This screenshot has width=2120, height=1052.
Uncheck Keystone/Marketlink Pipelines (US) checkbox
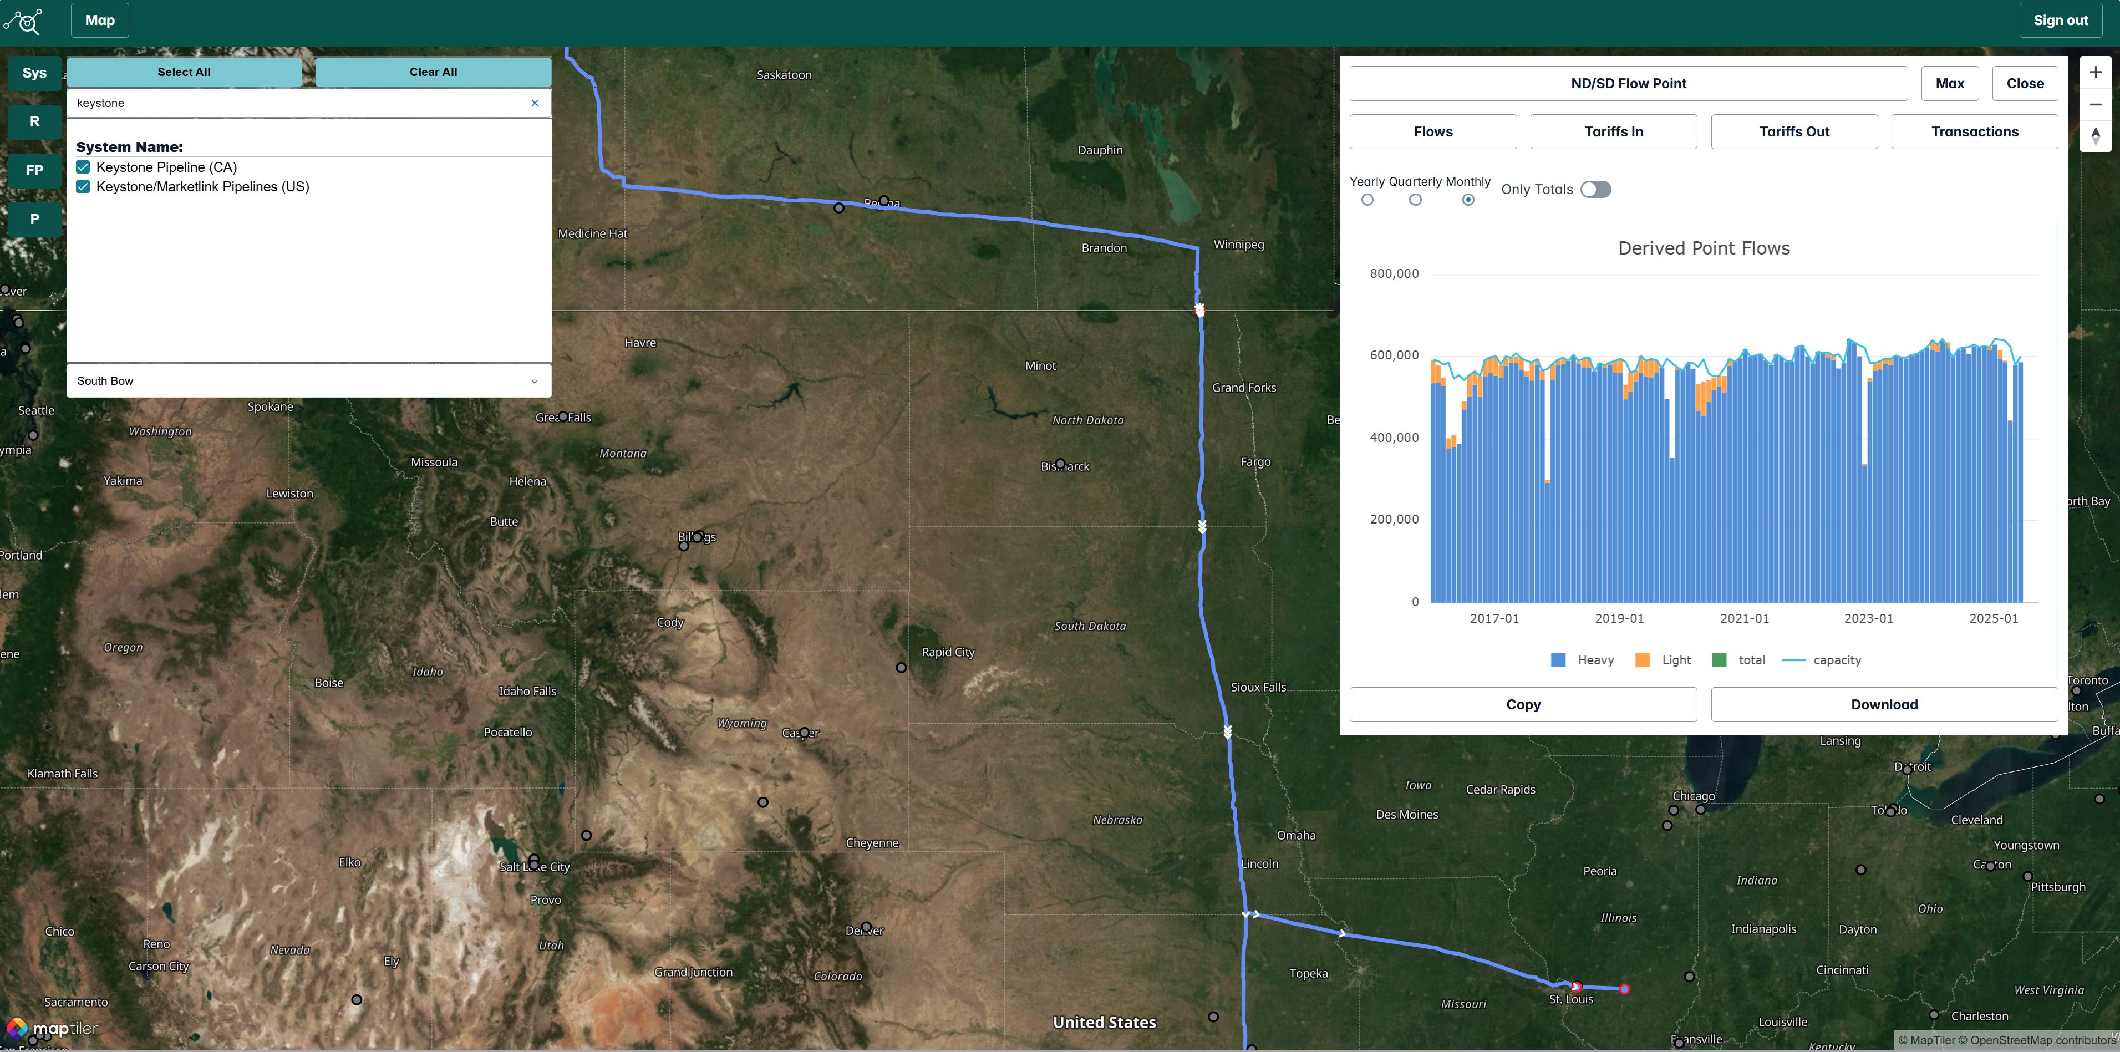pyautogui.click(x=83, y=187)
